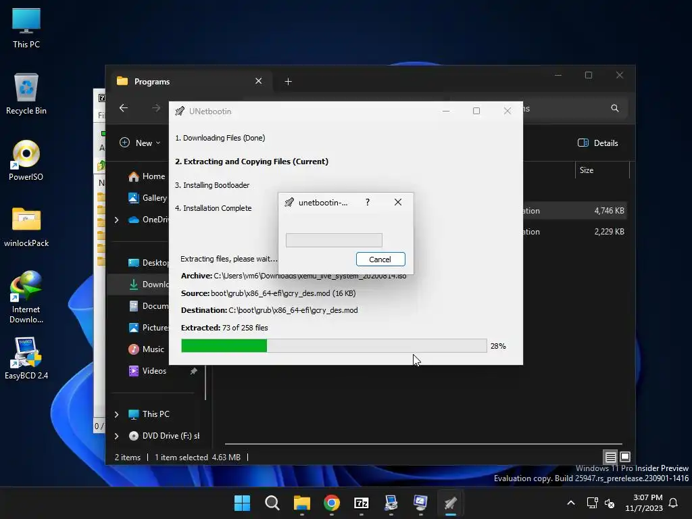The height and width of the screenshot is (519, 692).
Task: Click the horizontal scrollbar in File Explorer
Action: tap(423, 443)
